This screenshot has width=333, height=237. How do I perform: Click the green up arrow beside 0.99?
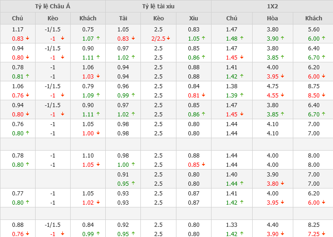[98, 234]
